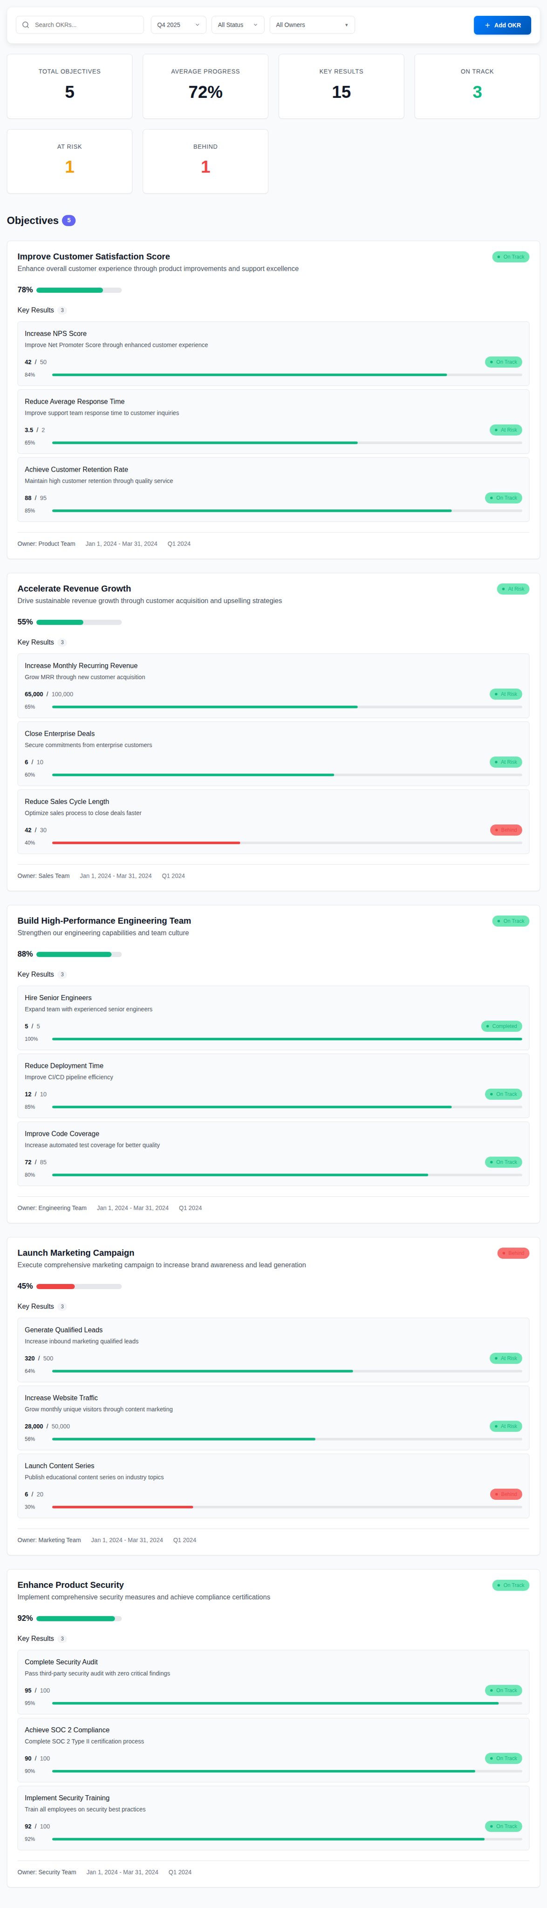This screenshot has width=547, height=1908.
Task: Click the red 45% objective progress bar
Action: [78, 1287]
